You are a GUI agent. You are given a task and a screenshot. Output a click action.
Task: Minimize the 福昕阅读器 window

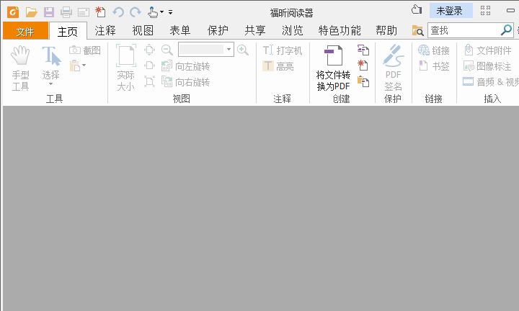pyautogui.click(x=510, y=11)
